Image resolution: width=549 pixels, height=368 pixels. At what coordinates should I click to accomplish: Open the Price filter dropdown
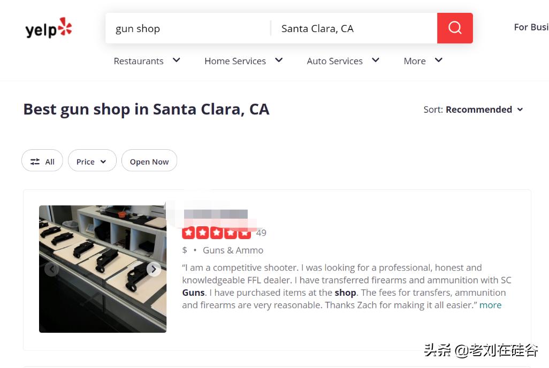click(x=92, y=162)
